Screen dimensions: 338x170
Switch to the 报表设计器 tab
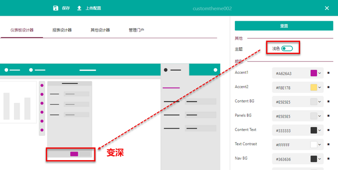(62, 30)
